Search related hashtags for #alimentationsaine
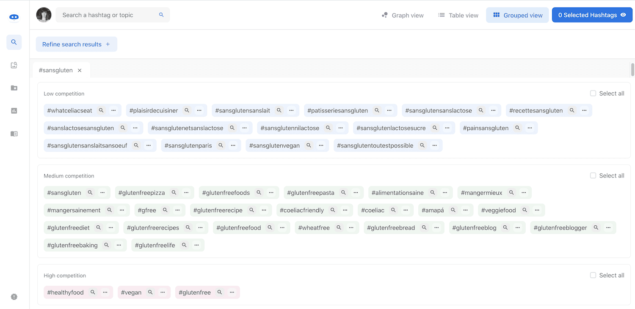Image resolution: width=635 pixels, height=309 pixels. point(433,193)
